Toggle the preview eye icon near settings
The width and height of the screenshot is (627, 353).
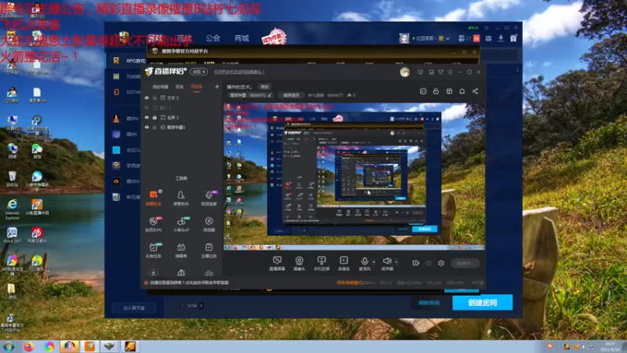coord(429,263)
